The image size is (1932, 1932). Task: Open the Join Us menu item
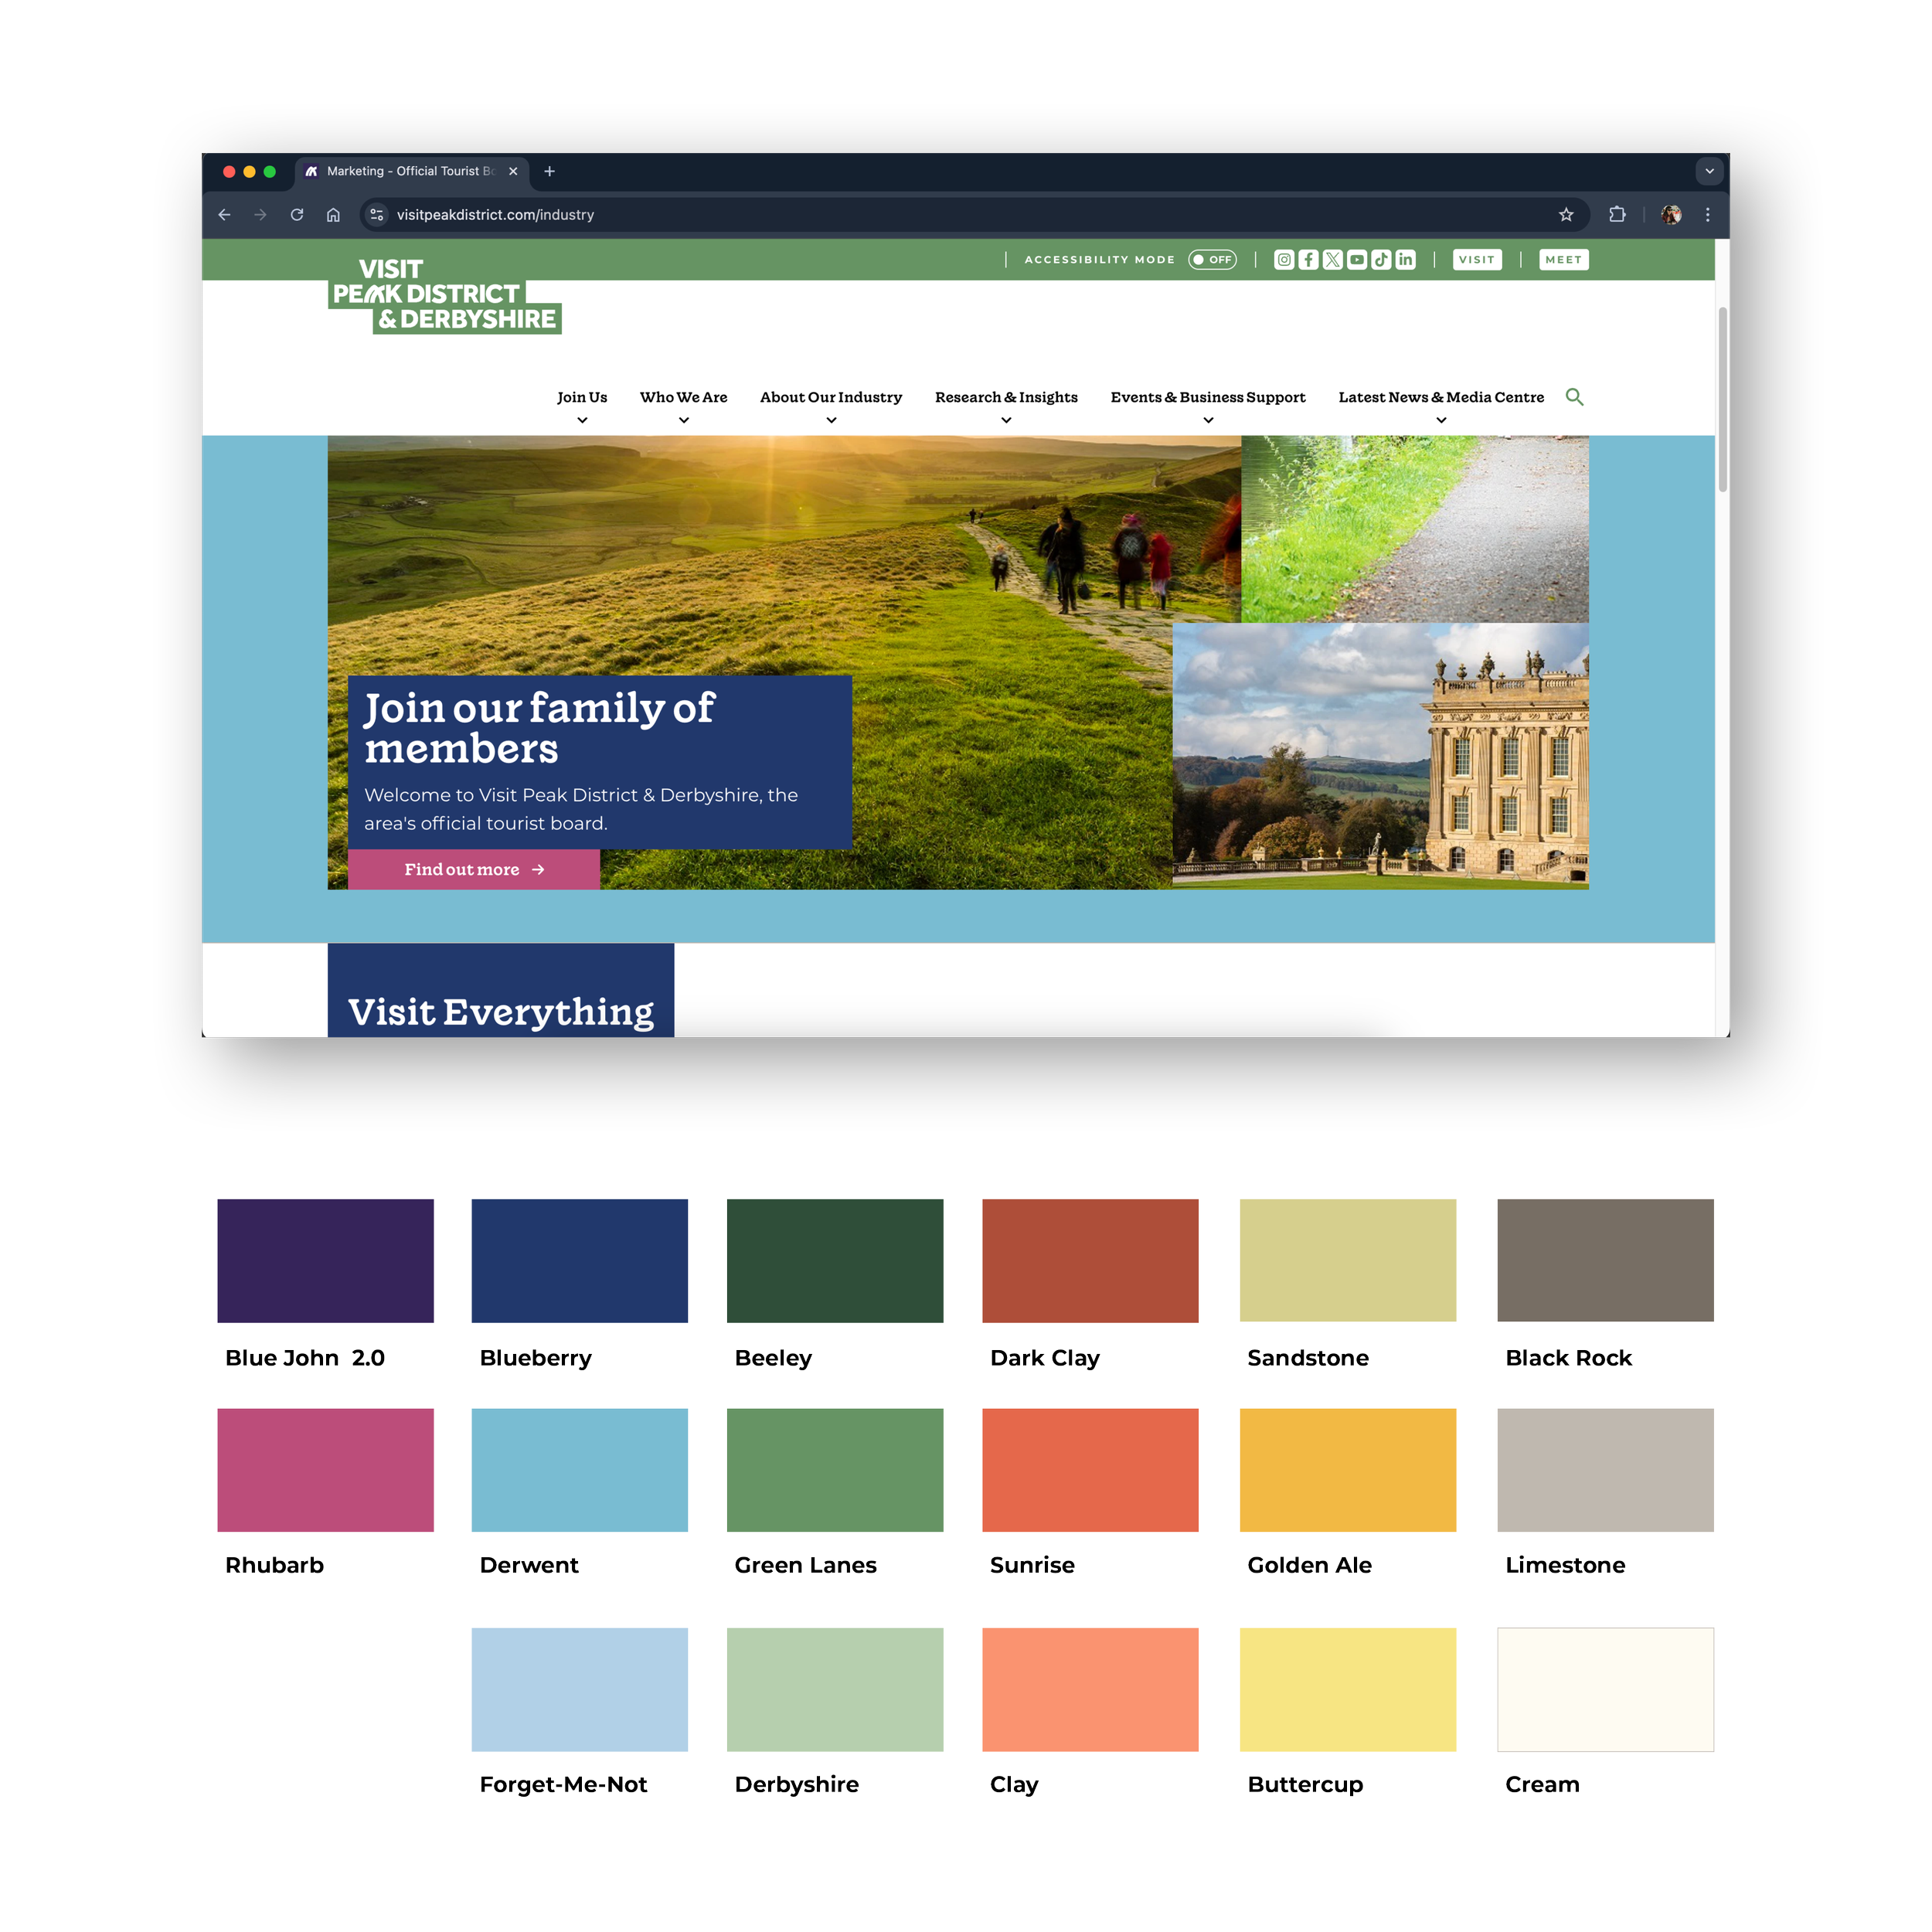pyautogui.click(x=582, y=397)
